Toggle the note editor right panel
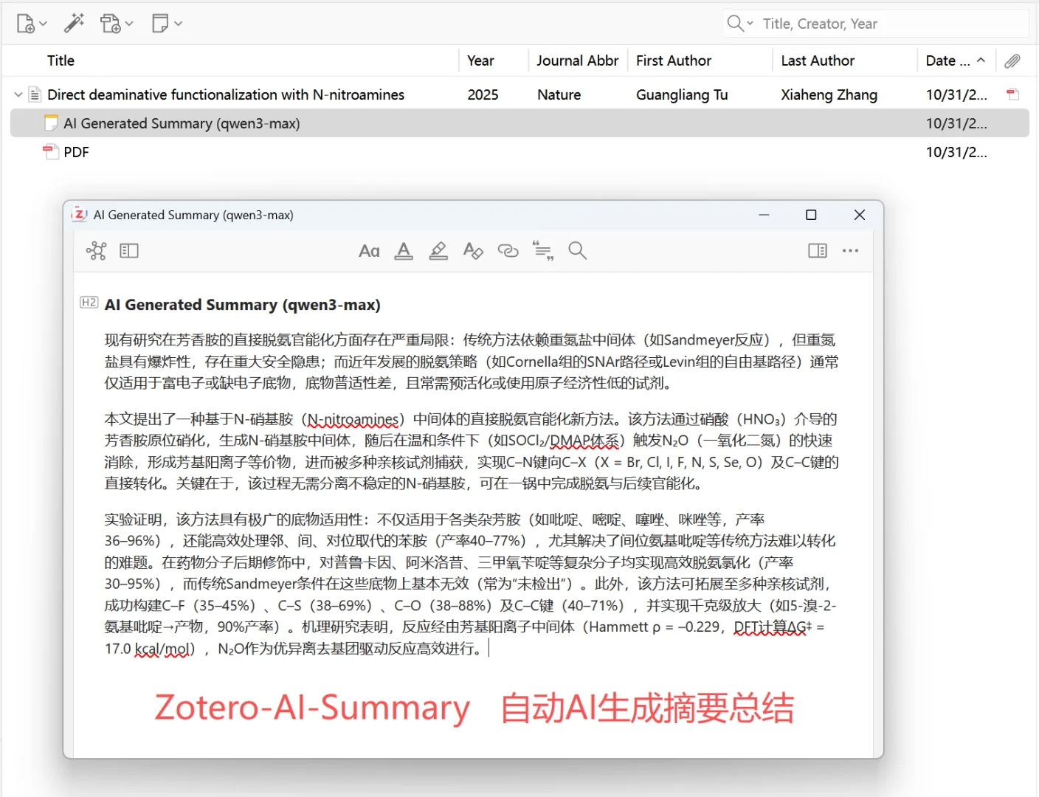Image resolution: width=1039 pixels, height=797 pixels. pos(817,251)
